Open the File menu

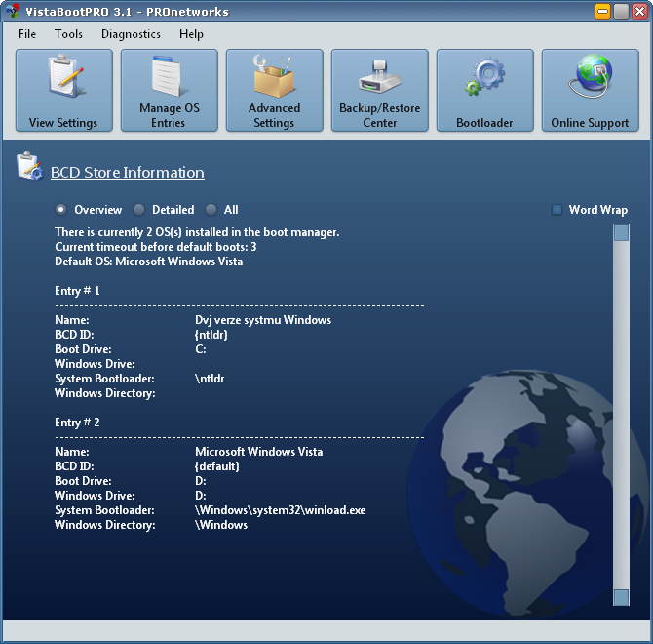coord(27,34)
